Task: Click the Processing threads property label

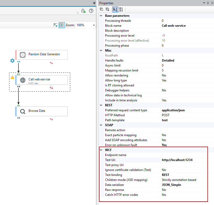Action: click(x=118, y=21)
